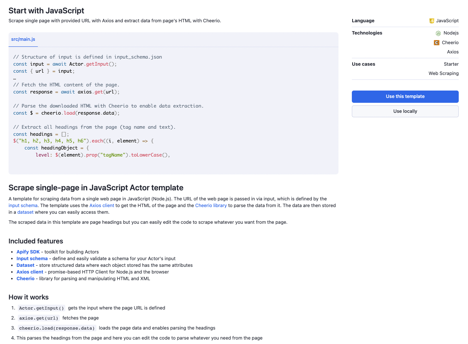
Task: Click the Use this template button
Action: tap(405, 96)
